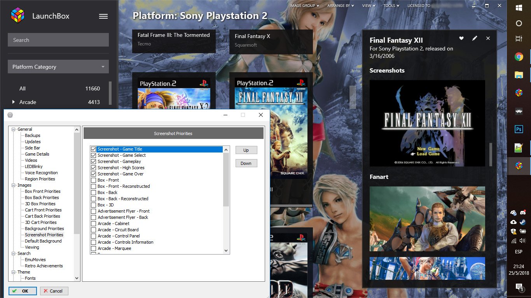The height and width of the screenshot is (298, 531).
Task: Open the Wi-Fi network tray icon
Action: click(514, 241)
